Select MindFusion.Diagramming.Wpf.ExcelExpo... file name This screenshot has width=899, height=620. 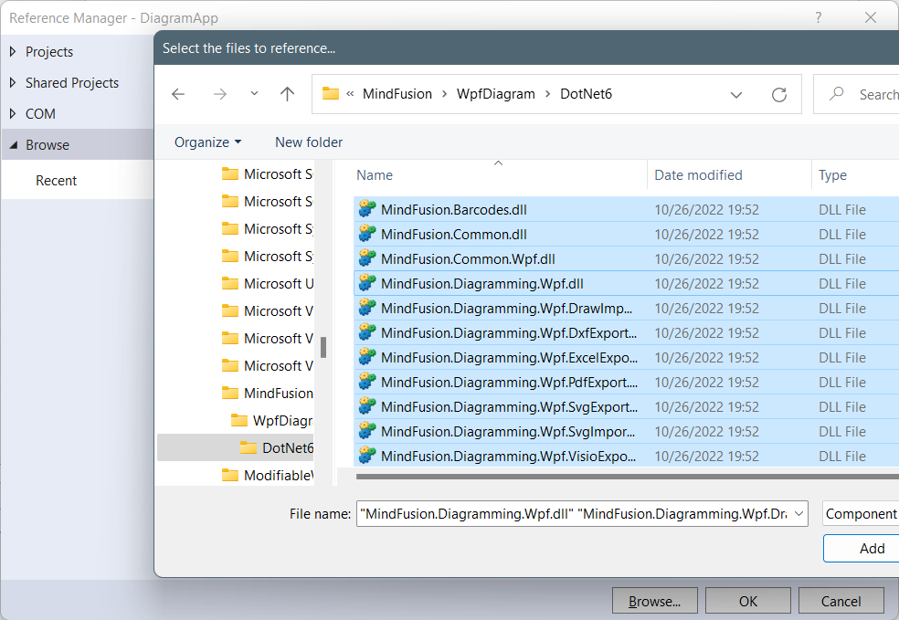pos(509,358)
